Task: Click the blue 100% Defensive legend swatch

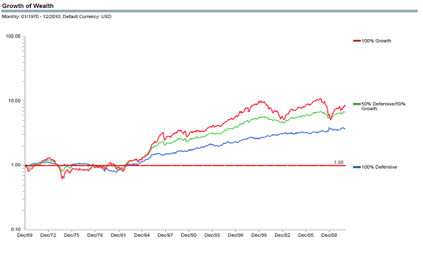Action: pos(357,167)
